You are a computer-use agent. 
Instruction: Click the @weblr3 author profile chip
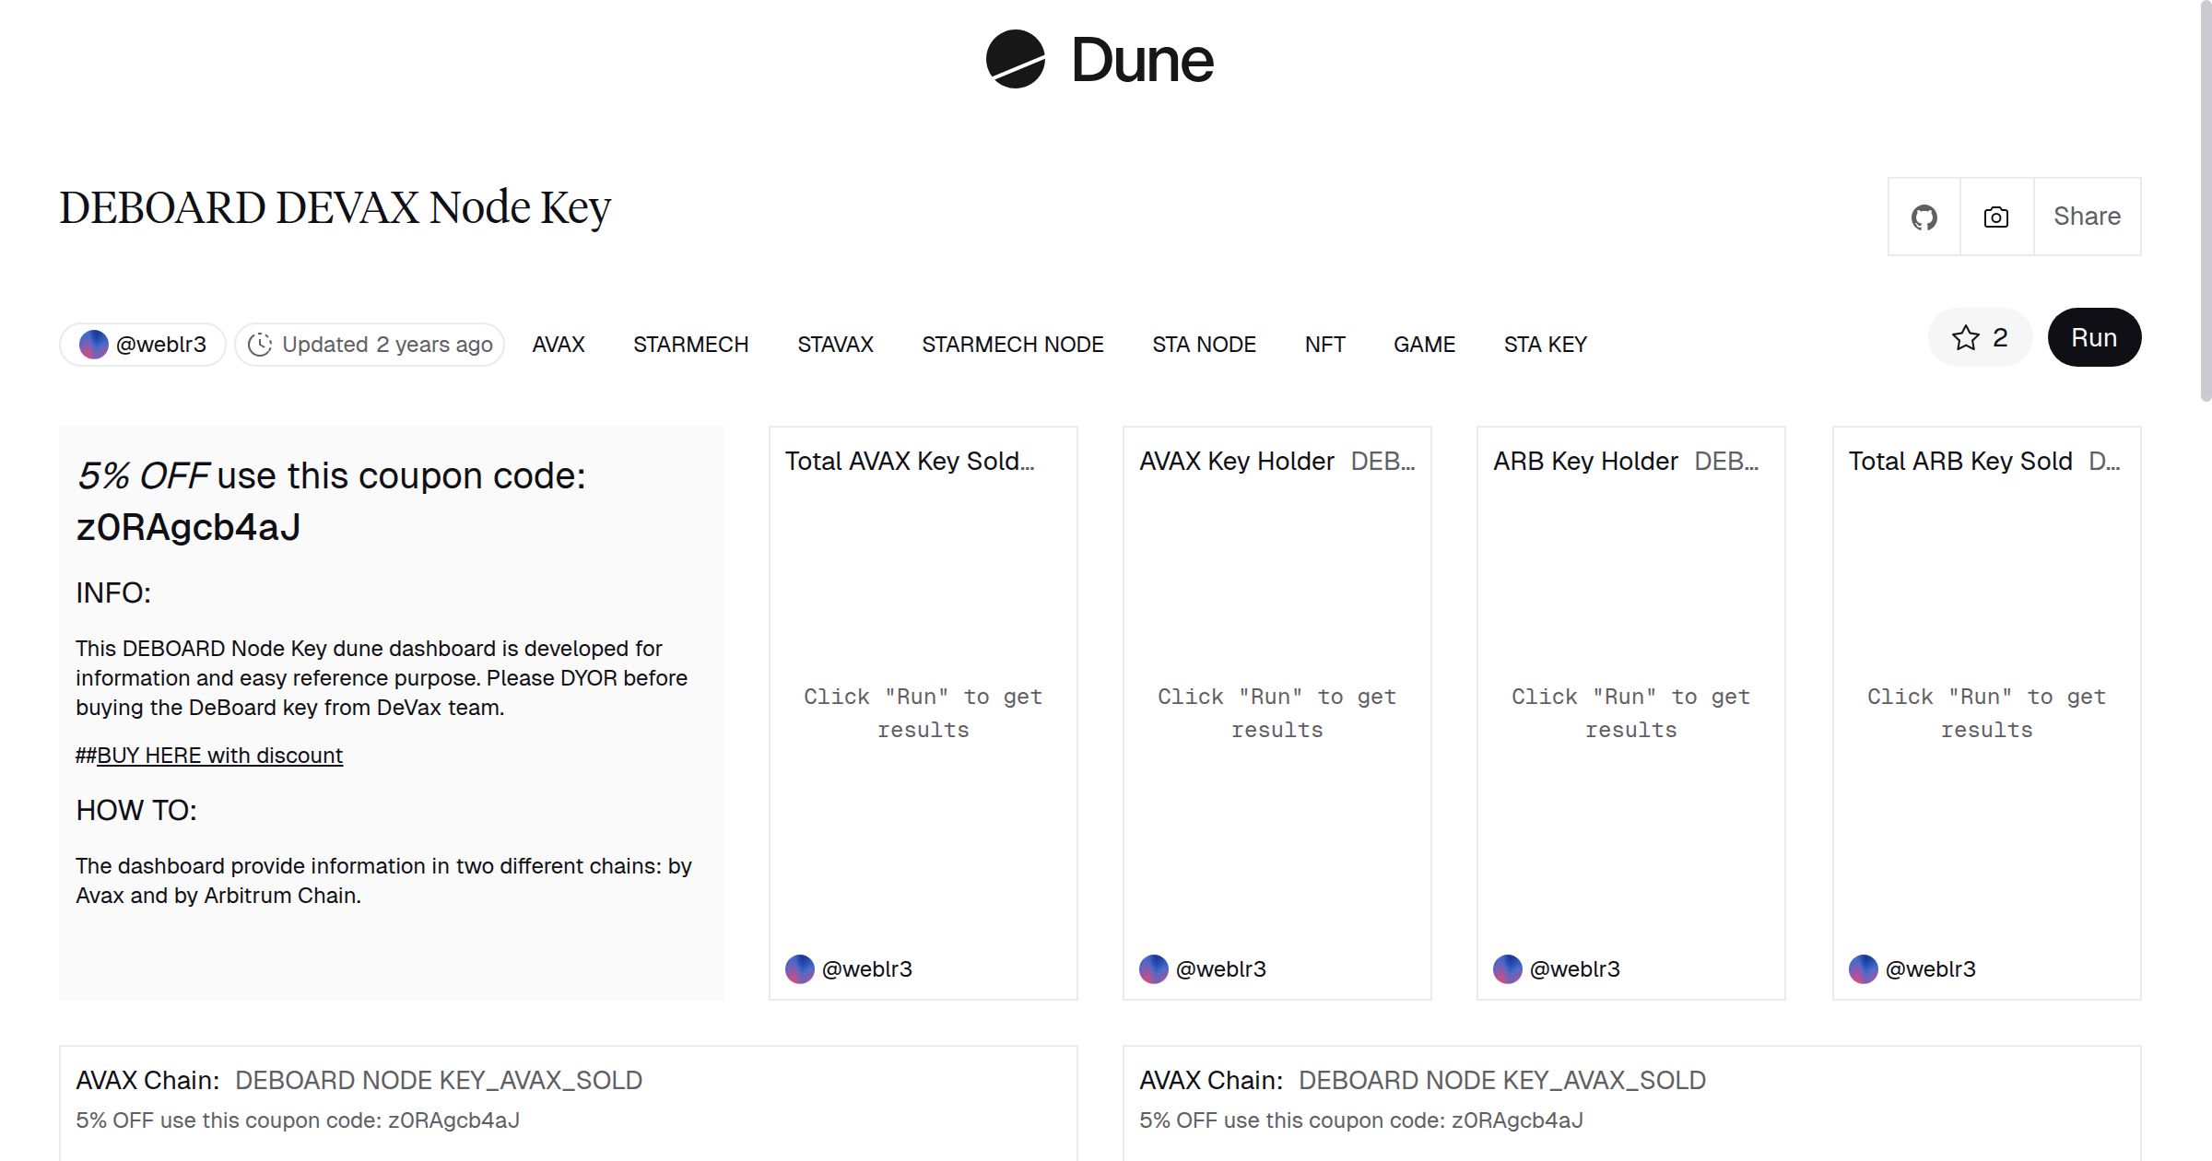point(142,344)
